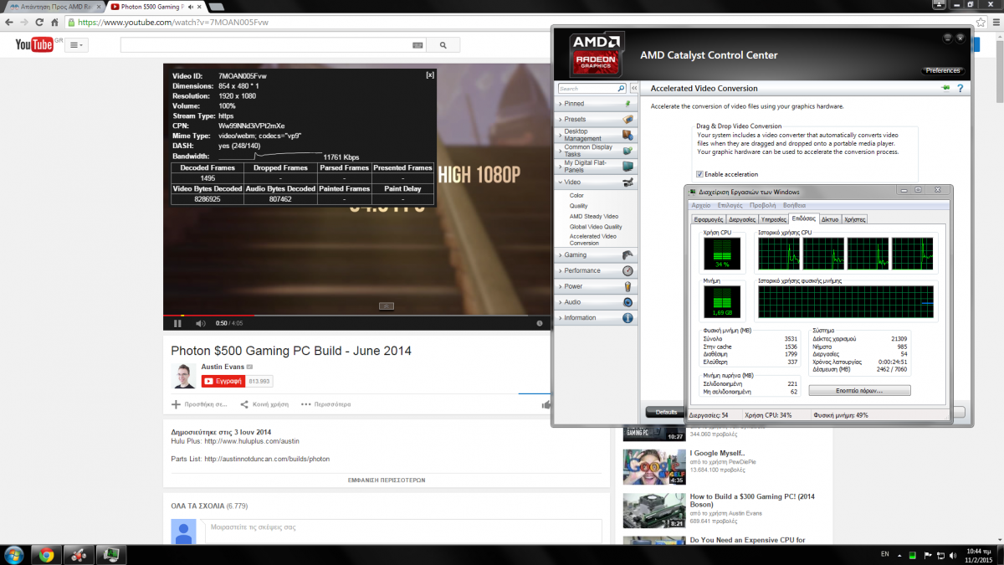1004x565 pixels.
Task: Click ΕΜΦΑΝΙΣΗ ΠΕΡΙΣΣΟΤΕΡΩΝ show more
Action: pyautogui.click(x=387, y=480)
